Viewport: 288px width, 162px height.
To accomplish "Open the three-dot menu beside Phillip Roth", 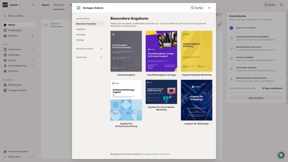I will (x=32, y=157).
